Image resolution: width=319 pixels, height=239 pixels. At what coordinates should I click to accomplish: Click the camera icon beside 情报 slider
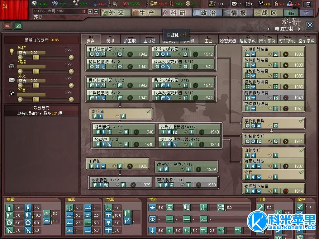(12, 66)
